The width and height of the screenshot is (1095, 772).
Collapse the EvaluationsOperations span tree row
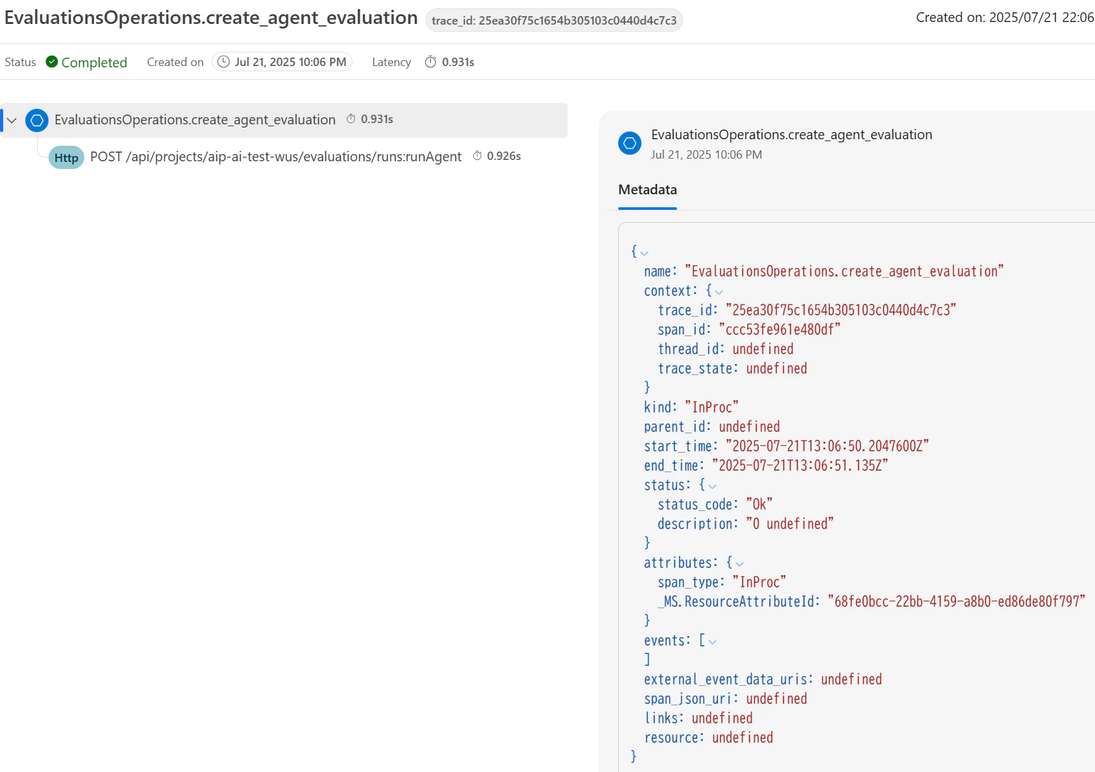pyautogui.click(x=12, y=120)
